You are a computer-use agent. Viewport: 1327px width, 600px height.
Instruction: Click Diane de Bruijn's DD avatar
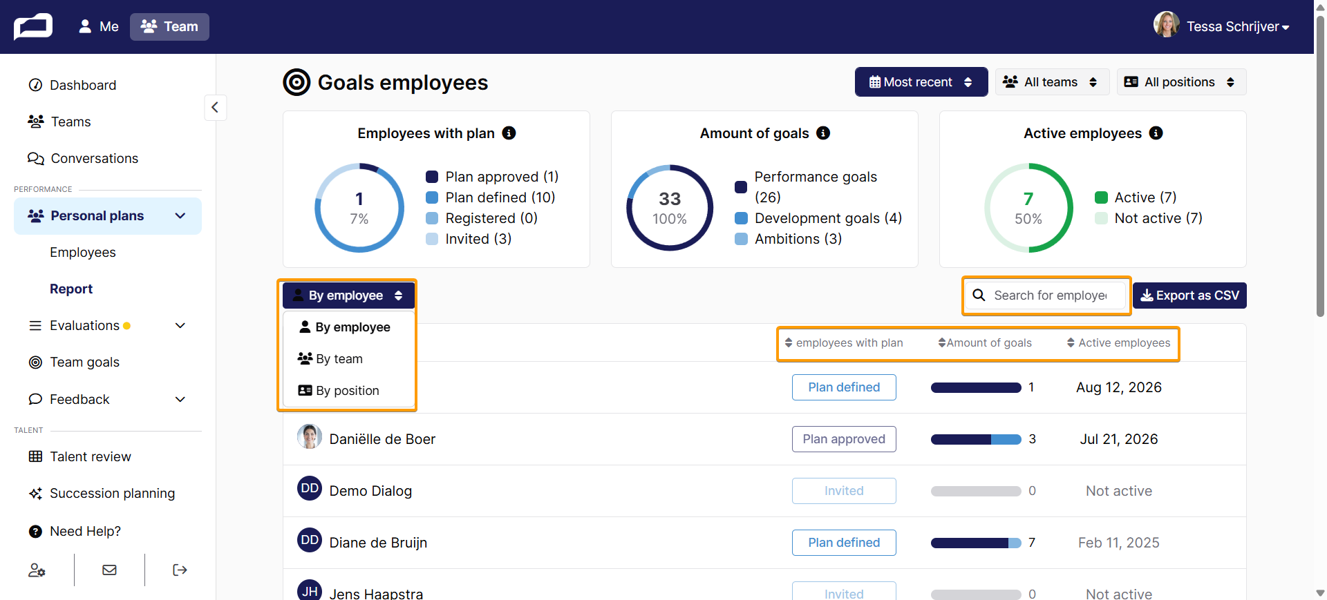tap(310, 541)
